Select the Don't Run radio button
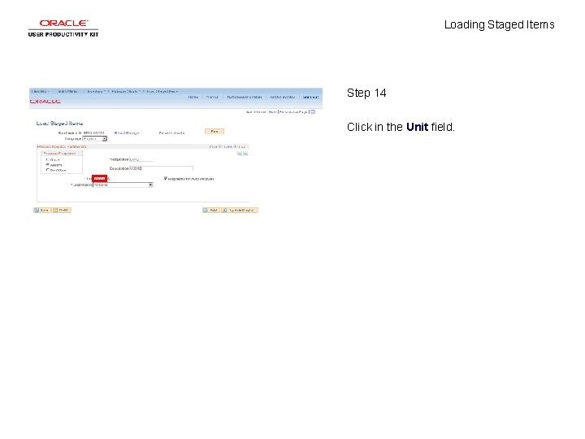Viewport: 585px width, 439px height. pyautogui.click(x=47, y=170)
